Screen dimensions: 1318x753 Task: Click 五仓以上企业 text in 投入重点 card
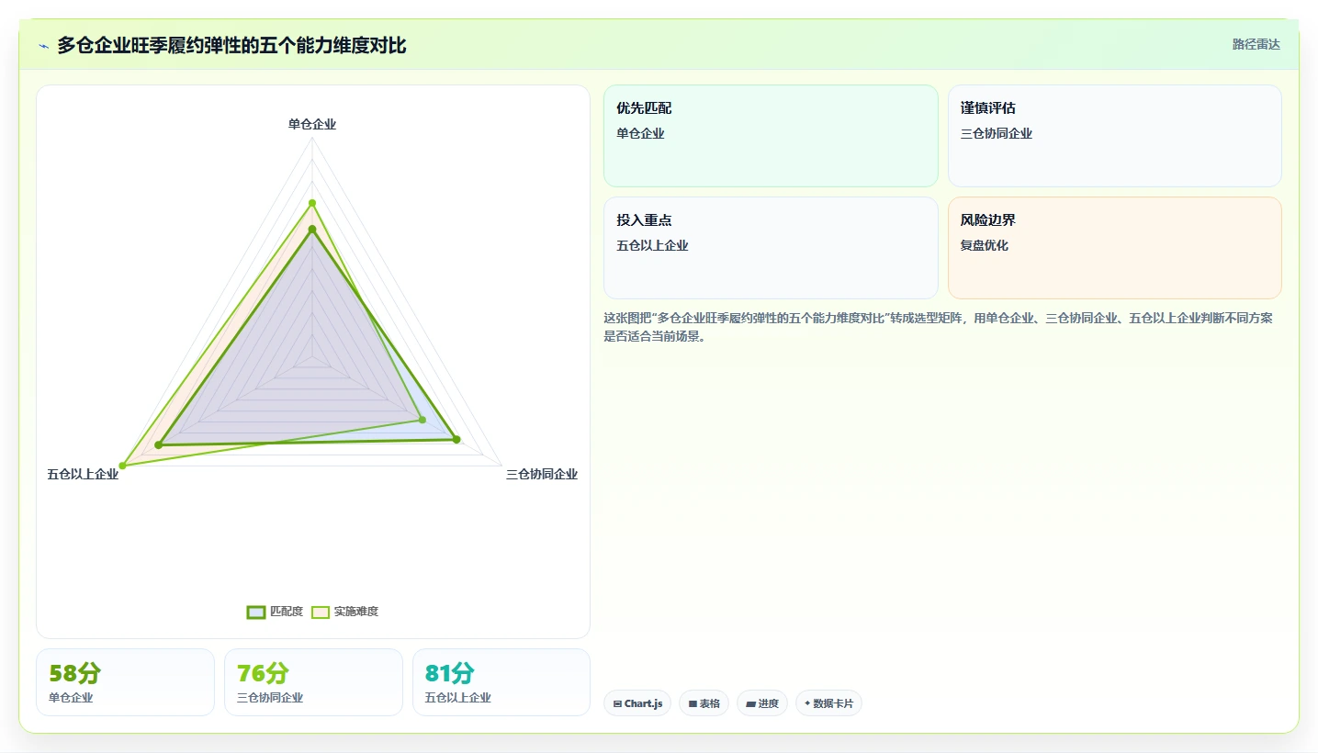652,245
